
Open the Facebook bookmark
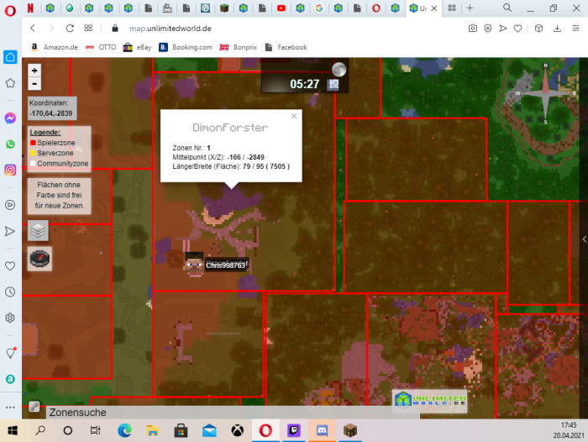286,47
